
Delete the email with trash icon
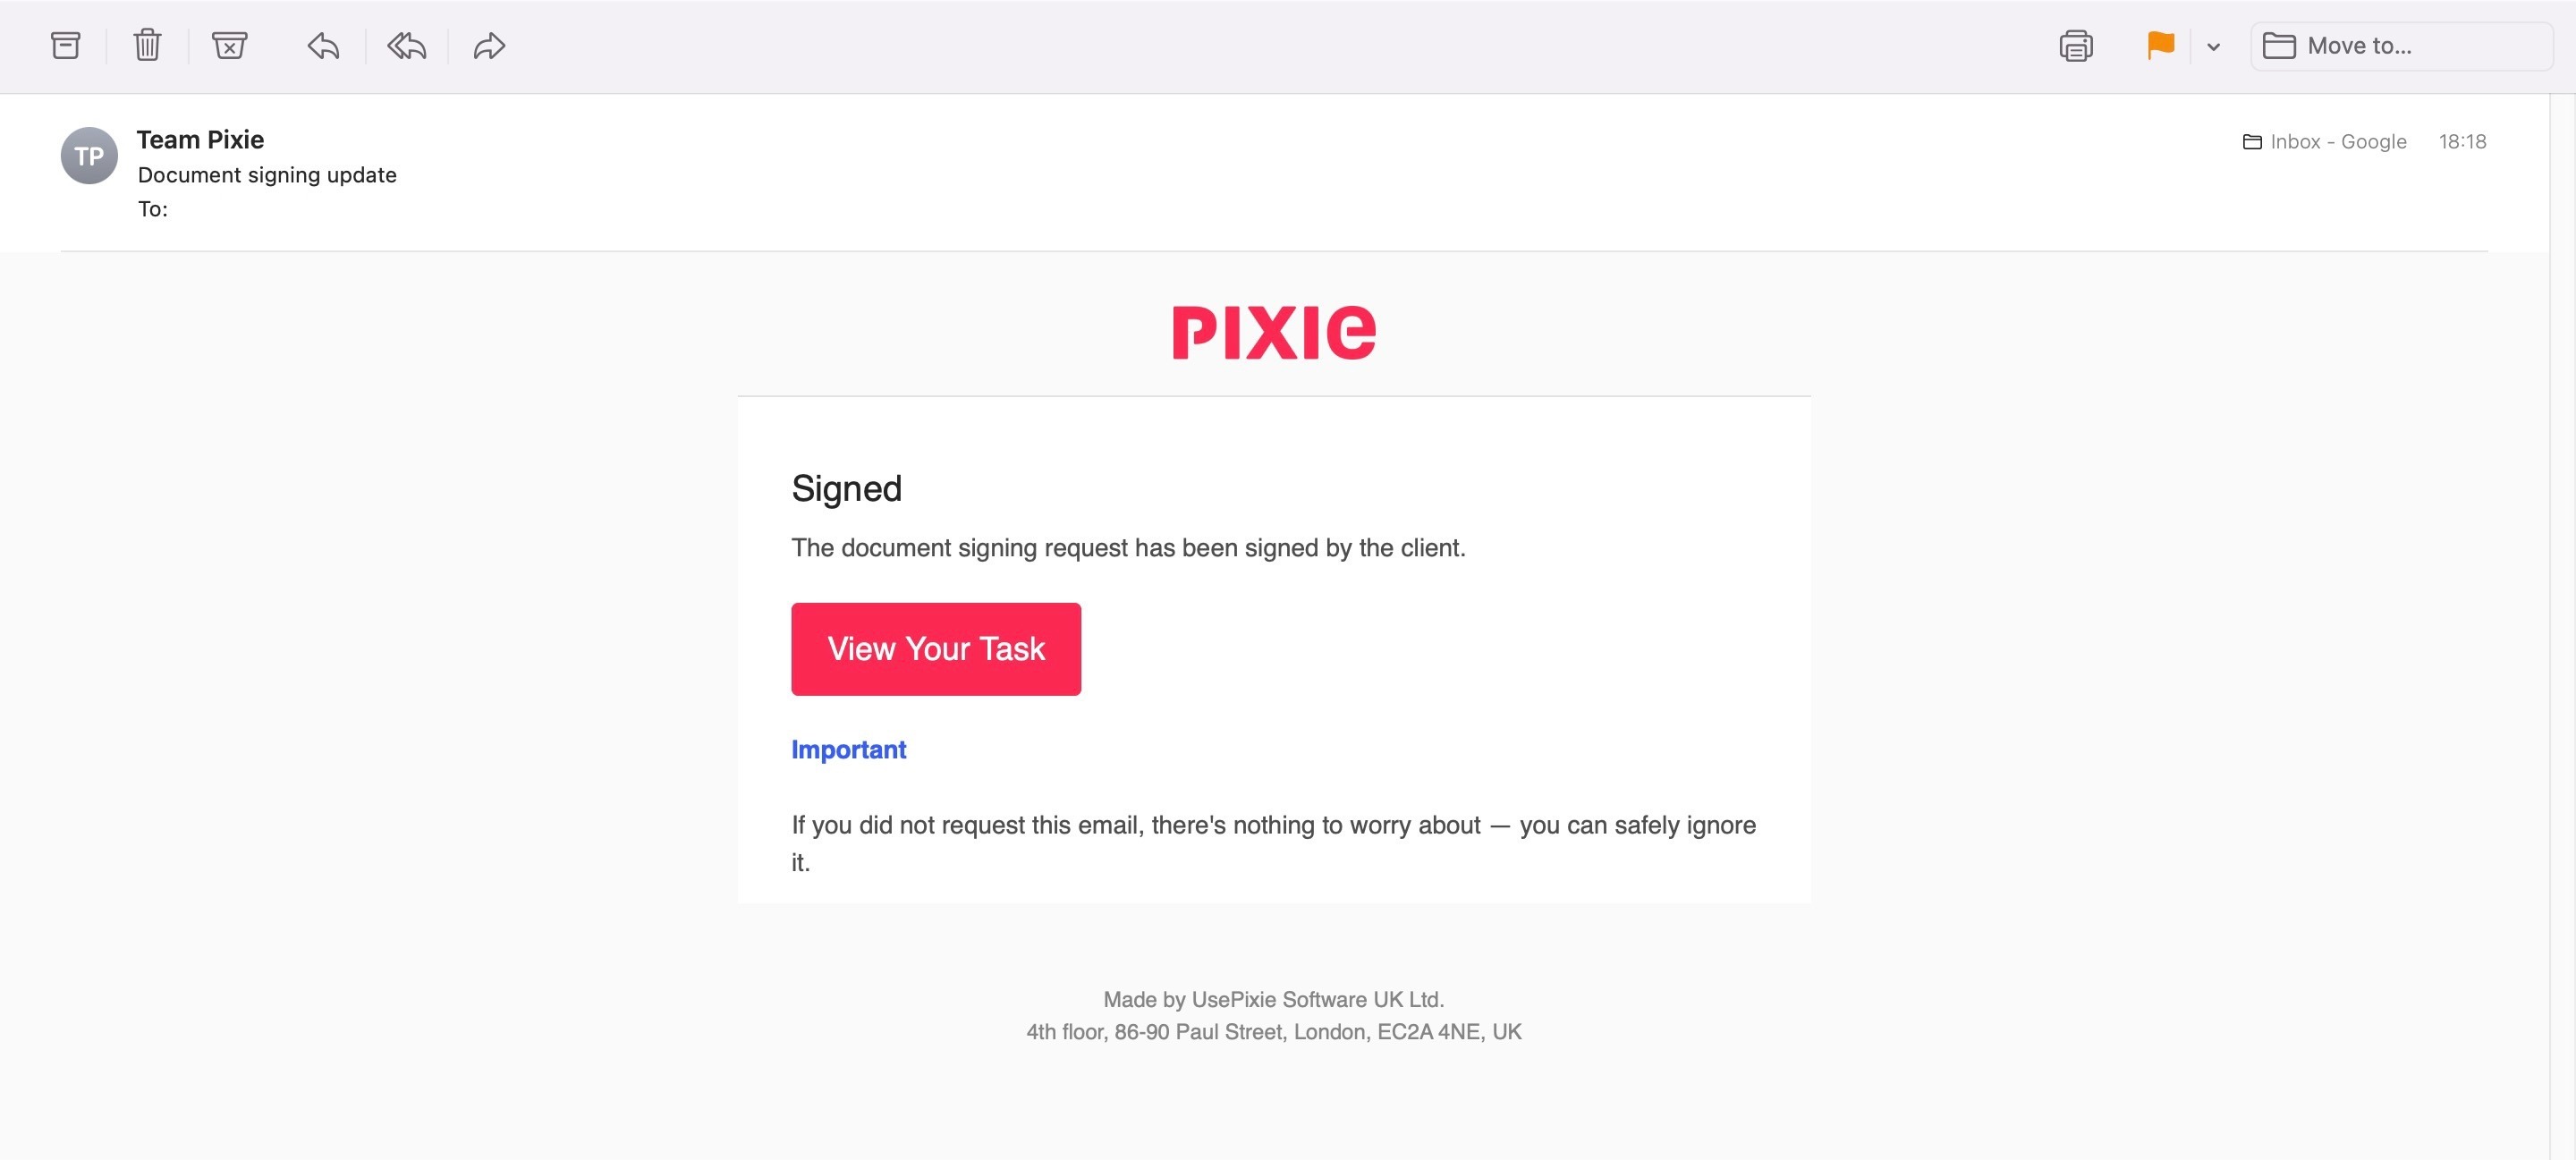(147, 46)
